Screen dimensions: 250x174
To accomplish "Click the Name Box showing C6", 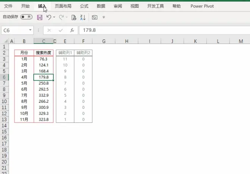I will click(x=17, y=30).
